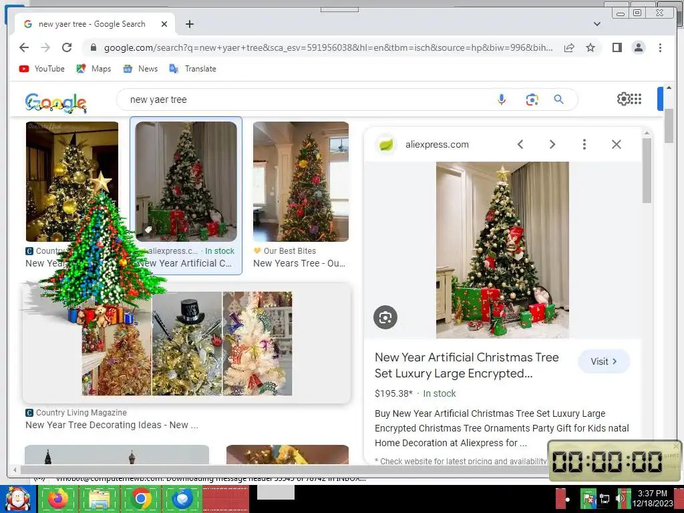Click the preview panel scrollbar
The width and height of the screenshot is (684, 513).
click(x=647, y=170)
